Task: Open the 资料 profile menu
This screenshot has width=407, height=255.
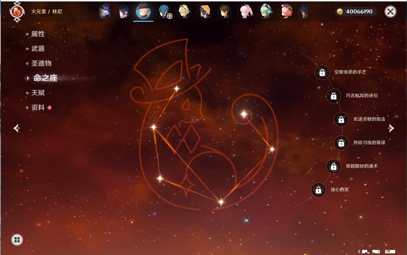Action: 38,107
